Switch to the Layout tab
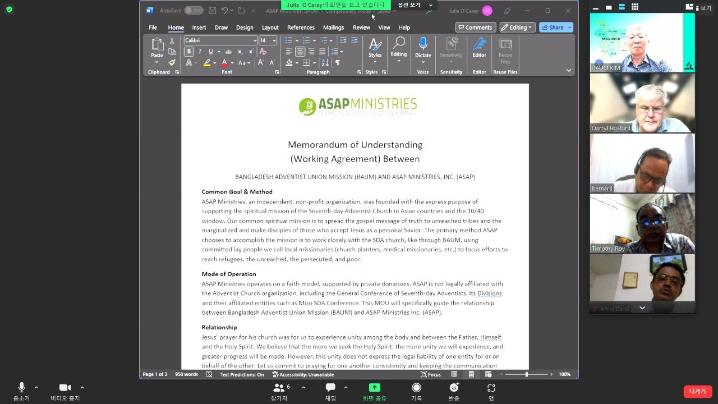This screenshot has height=404, width=718. point(270,27)
